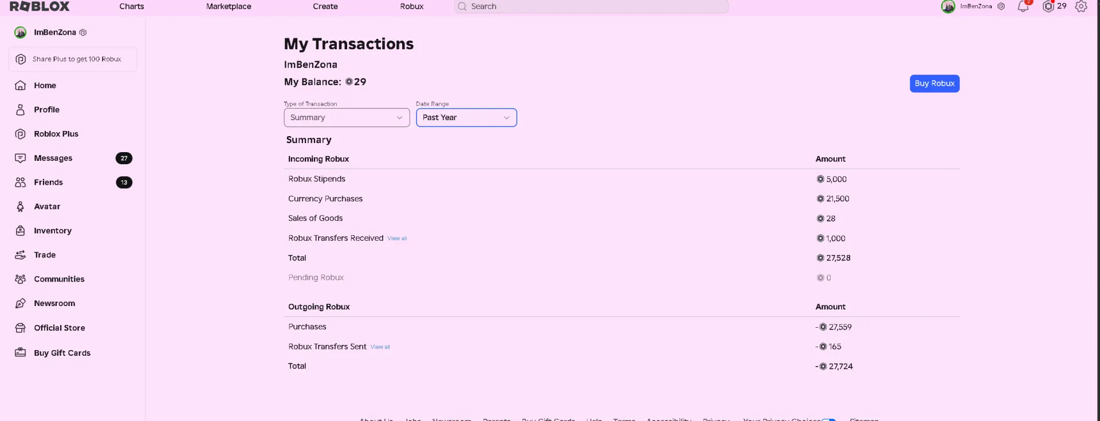Click the Home icon in sidebar
Screen dimensions: 1100x421
pos(21,85)
